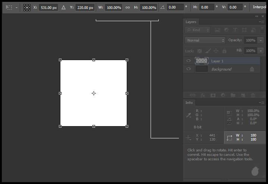
Task: Switch to the Layers tab
Action: click(x=191, y=22)
